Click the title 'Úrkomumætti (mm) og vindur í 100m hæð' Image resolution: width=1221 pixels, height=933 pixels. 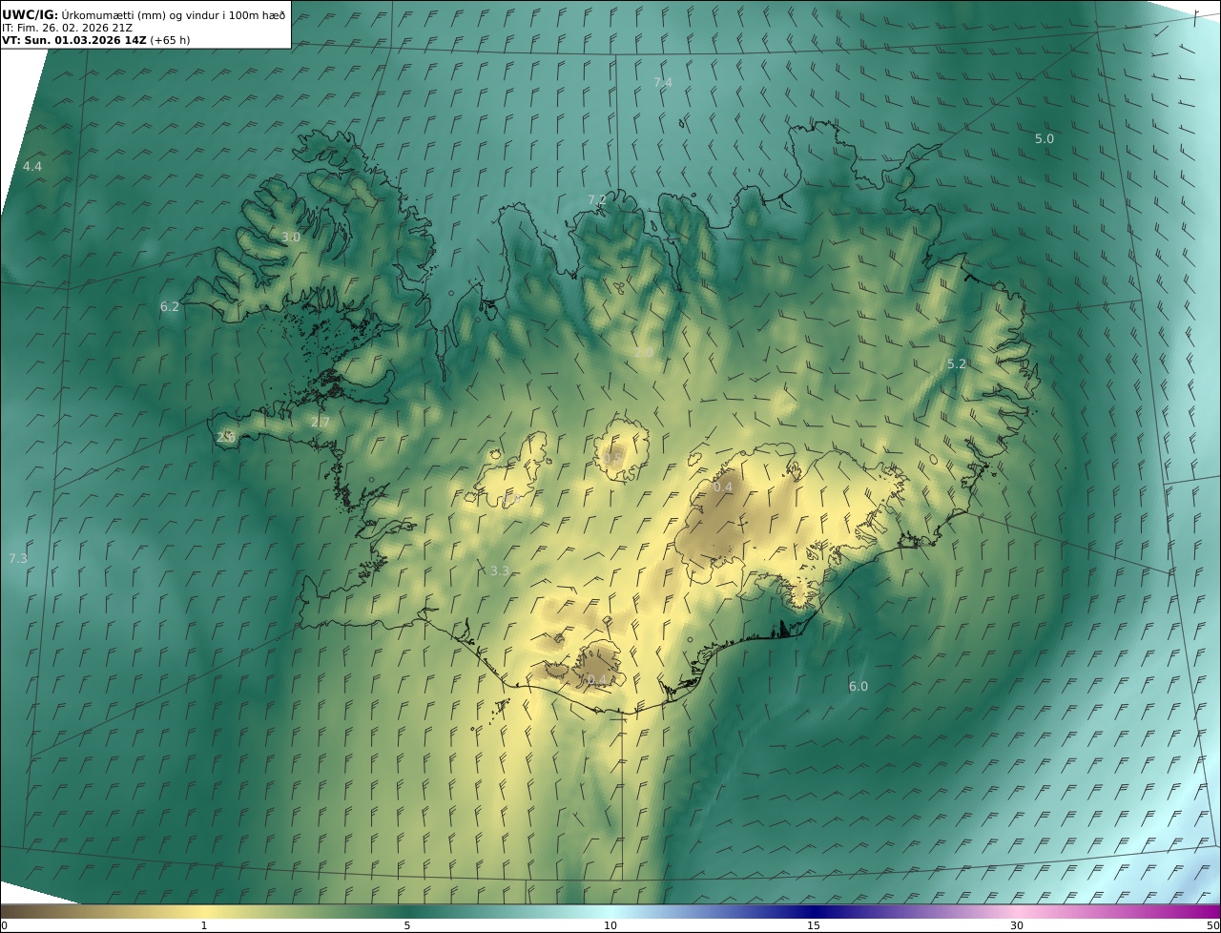click(174, 14)
